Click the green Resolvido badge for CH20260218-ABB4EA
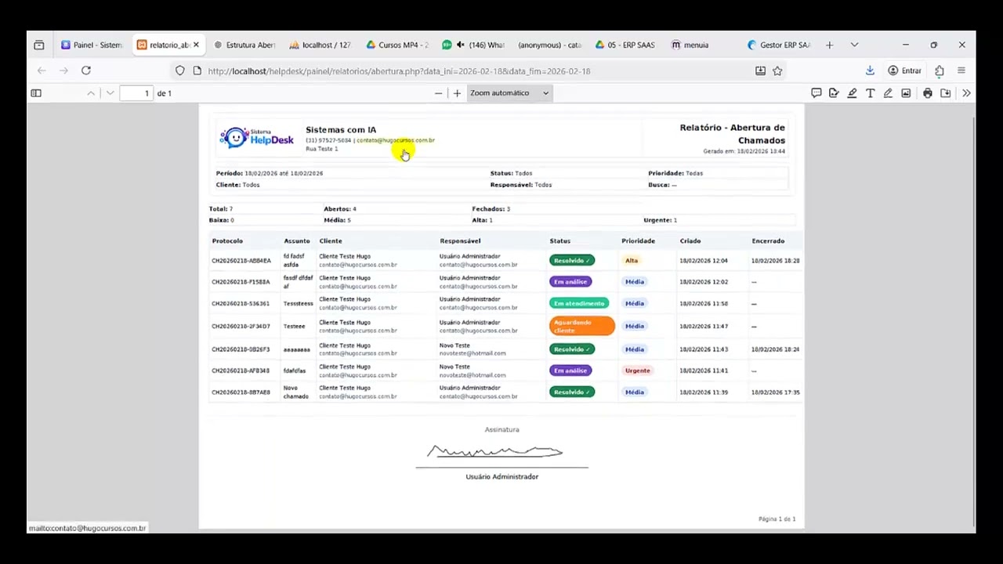The image size is (1003, 564). tap(571, 260)
